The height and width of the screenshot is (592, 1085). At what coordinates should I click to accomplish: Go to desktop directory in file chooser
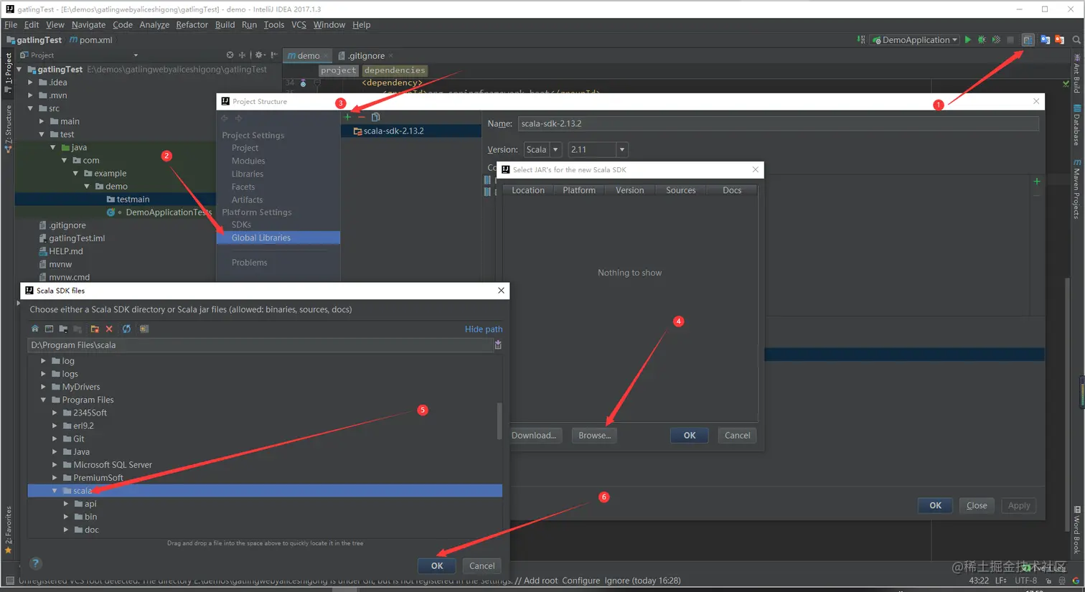tap(49, 329)
